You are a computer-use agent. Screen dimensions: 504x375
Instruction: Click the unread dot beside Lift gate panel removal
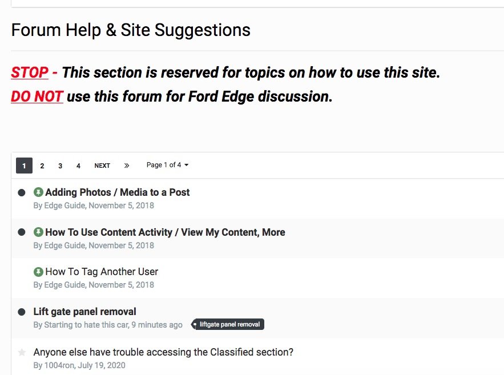click(22, 312)
